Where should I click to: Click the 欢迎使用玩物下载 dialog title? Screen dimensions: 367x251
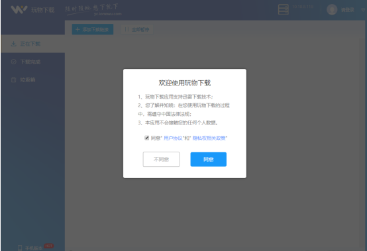(185, 83)
